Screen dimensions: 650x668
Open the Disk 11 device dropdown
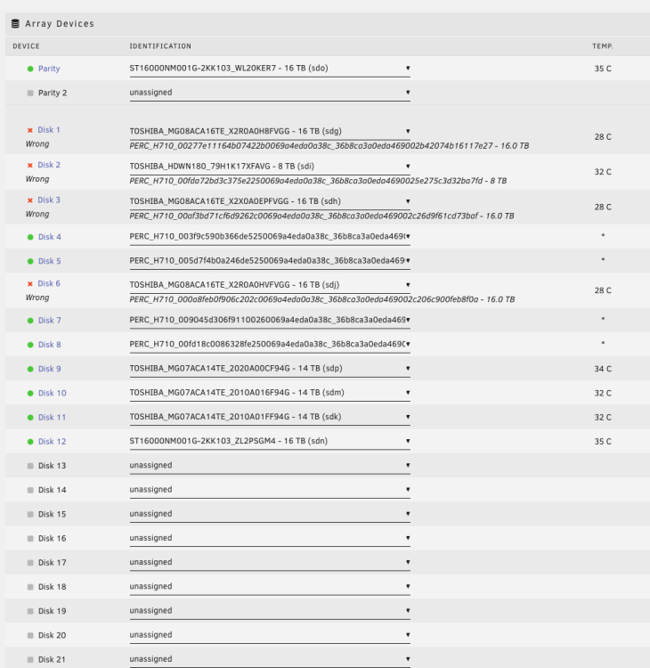[270, 418]
